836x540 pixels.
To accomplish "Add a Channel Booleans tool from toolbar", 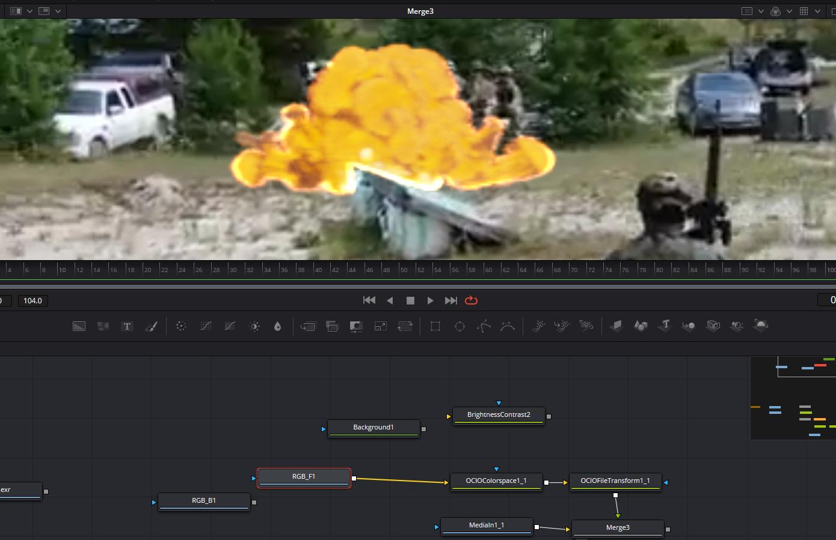I will 332,326.
